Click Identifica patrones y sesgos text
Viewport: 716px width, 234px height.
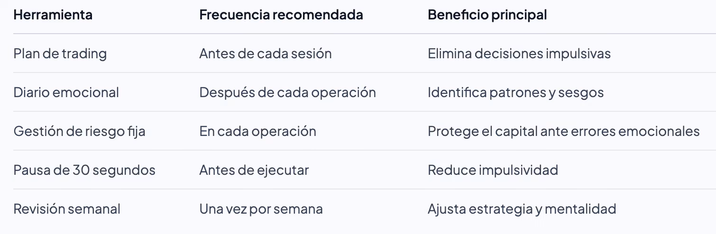515,92
